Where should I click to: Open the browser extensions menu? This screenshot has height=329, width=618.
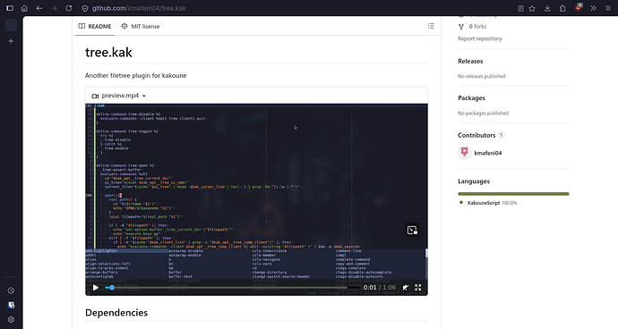point(562,8)
